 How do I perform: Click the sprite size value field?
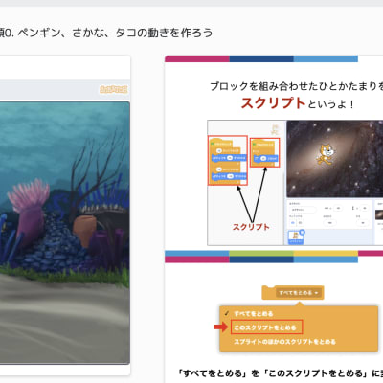click(x=330, y=223)
